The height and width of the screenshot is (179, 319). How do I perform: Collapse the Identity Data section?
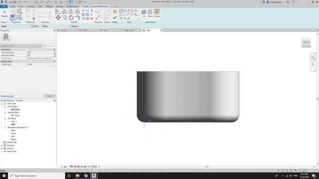[x=54, y=61]
